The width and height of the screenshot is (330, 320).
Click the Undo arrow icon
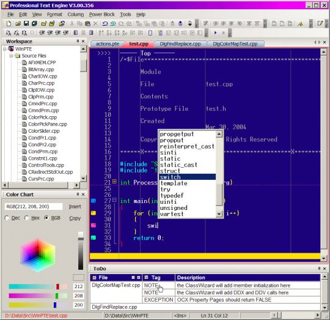(105, 23)
